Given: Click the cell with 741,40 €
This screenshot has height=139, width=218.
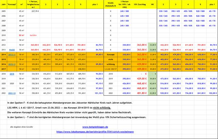Looking at the screenshot, I should [81, 93].
